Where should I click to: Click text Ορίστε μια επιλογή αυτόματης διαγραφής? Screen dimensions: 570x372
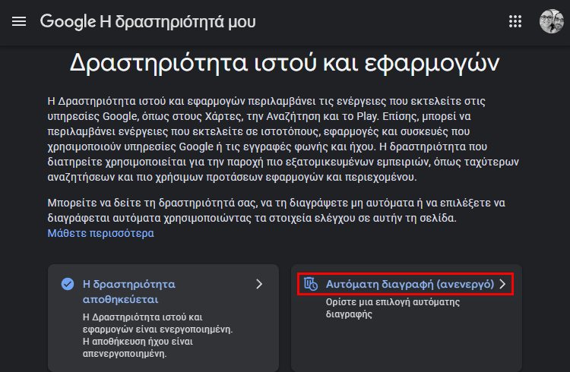(393, 308)
